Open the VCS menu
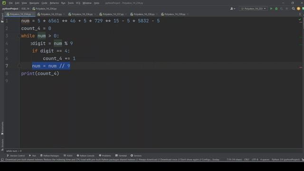Image resolution: width=304 pixels, height=171 pixels. pos(78,3)
